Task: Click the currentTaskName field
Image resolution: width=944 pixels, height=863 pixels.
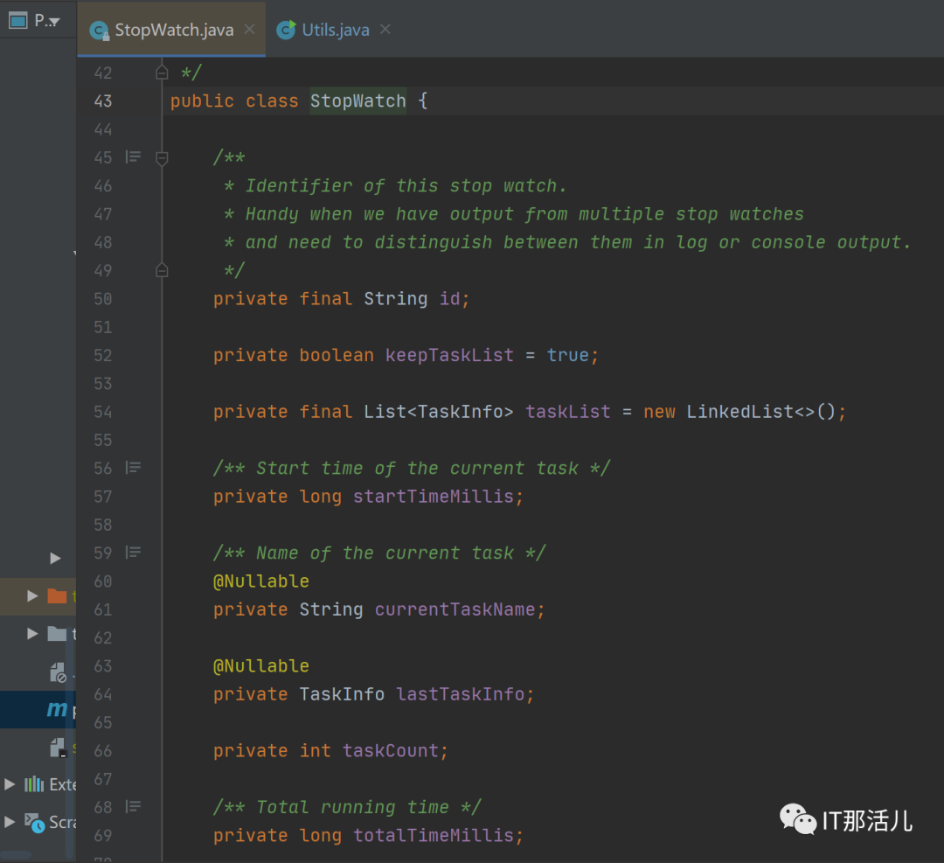Action: (455, 609)
